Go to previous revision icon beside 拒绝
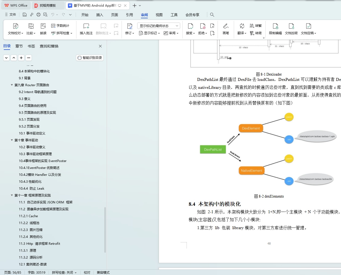This screenshot has width=341, height=275. [212, 26]
